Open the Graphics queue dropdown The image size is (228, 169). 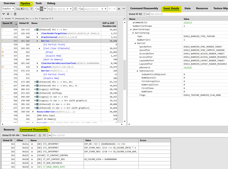point(8,9)
